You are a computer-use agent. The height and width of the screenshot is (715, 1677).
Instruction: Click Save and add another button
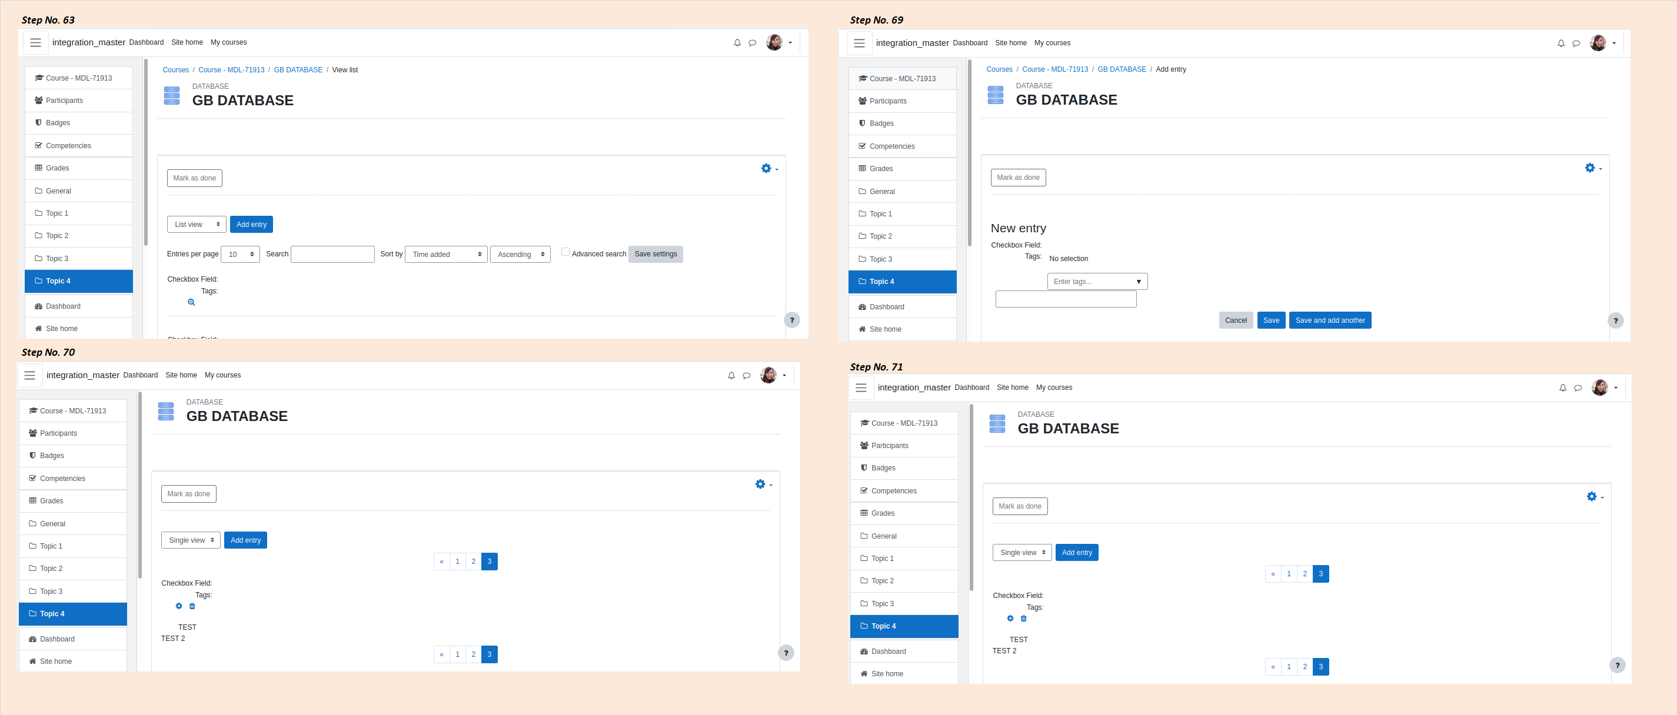point(1330,320)
